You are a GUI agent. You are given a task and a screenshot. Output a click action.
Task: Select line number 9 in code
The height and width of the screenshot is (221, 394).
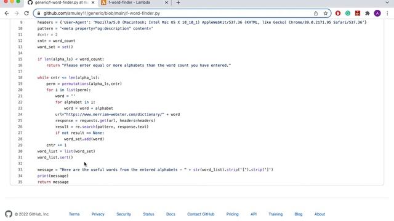pyautogui.click(x=21, y=22)
